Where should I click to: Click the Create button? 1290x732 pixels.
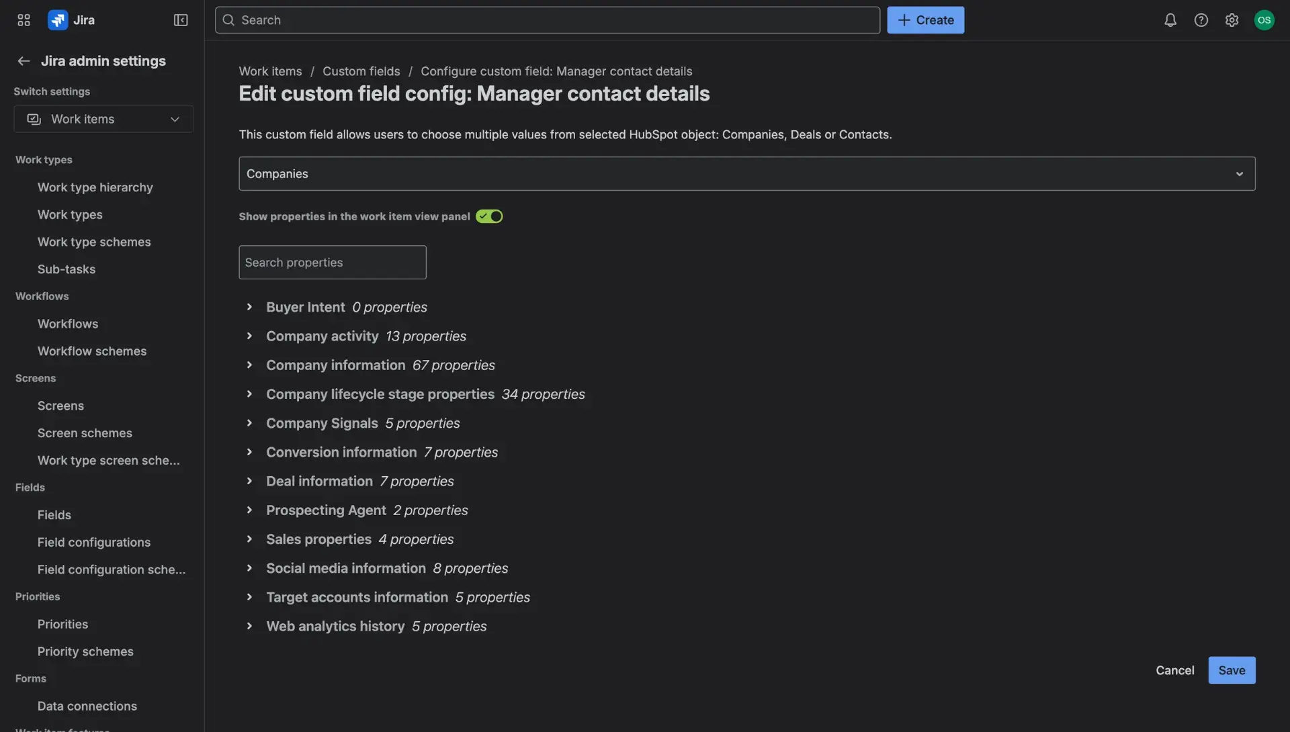[925, 19]
